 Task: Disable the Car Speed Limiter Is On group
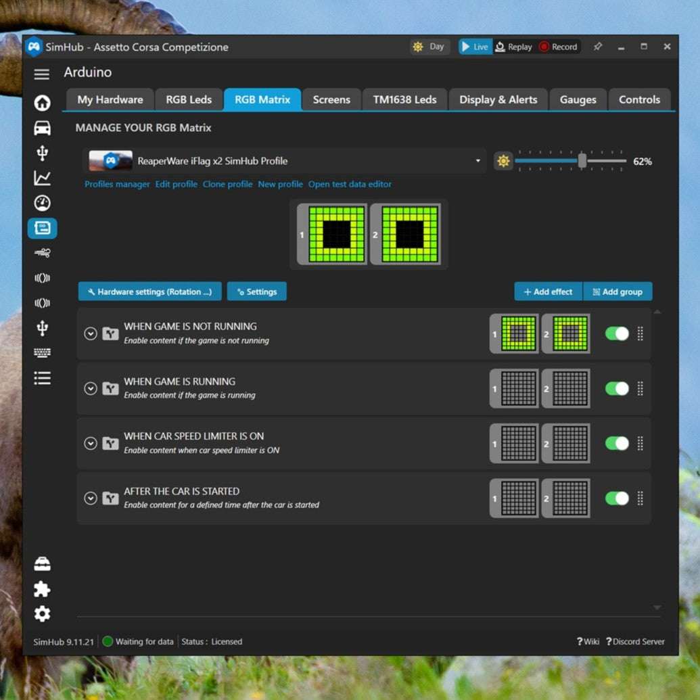click(x=617, y=443)
